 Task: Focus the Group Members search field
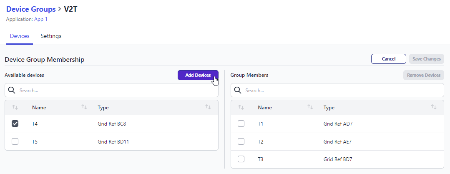342,90
